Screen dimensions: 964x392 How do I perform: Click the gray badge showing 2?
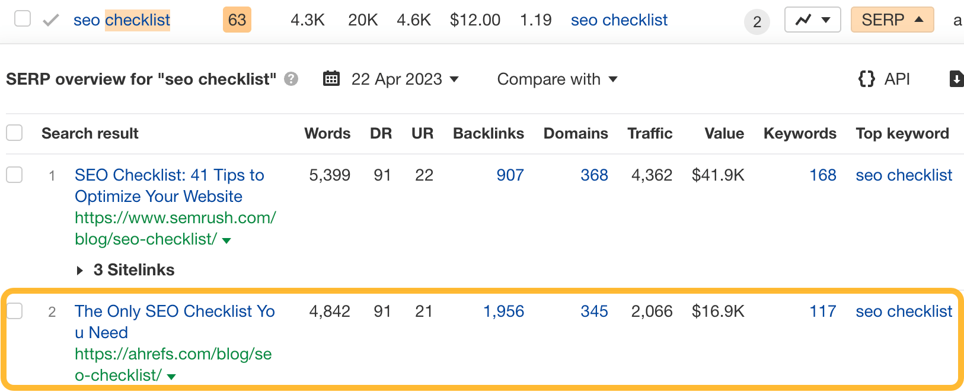pos(757,21)
